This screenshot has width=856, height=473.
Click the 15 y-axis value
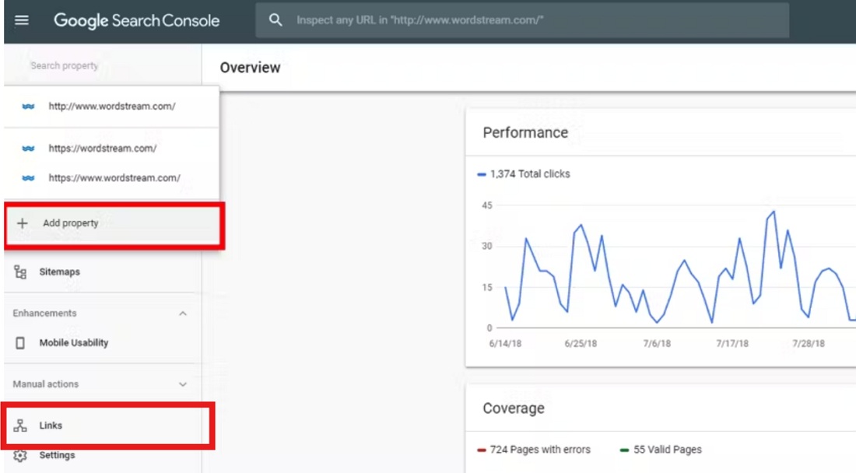pos(487,288)
